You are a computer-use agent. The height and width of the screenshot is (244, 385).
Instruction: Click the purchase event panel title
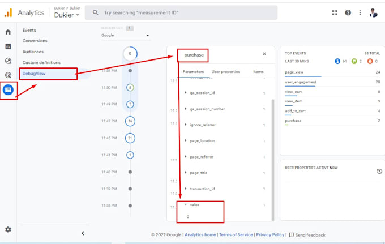click(x=194, y=55)
